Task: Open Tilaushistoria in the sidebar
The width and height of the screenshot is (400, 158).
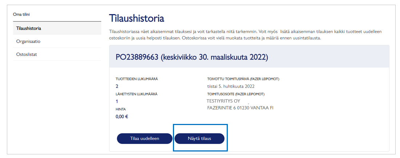Action: point(29,28)
